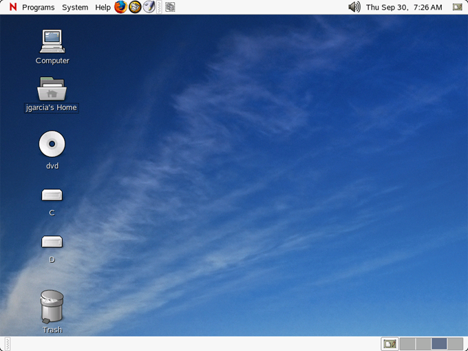
Task: Click the "jgarcia's Home" label text
Action: point(52,107)
